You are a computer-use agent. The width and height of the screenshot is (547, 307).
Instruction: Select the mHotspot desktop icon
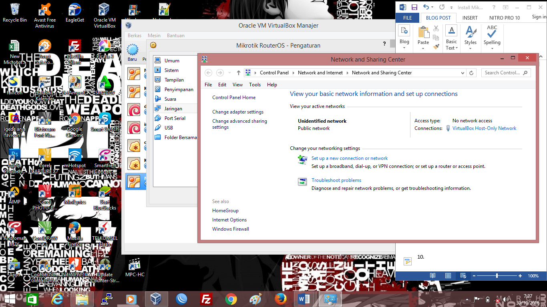coord(75,158)
